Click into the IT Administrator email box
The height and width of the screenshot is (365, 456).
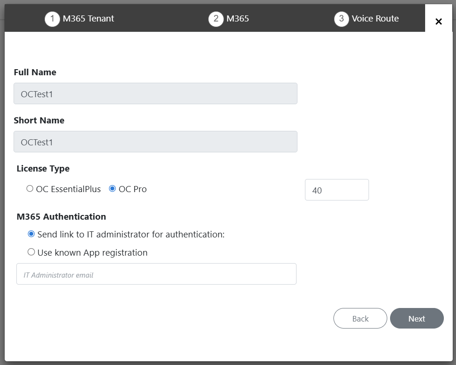pos(156,274)
